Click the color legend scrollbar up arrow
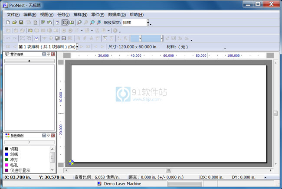282x189 pixels. (x=52, y=149)
